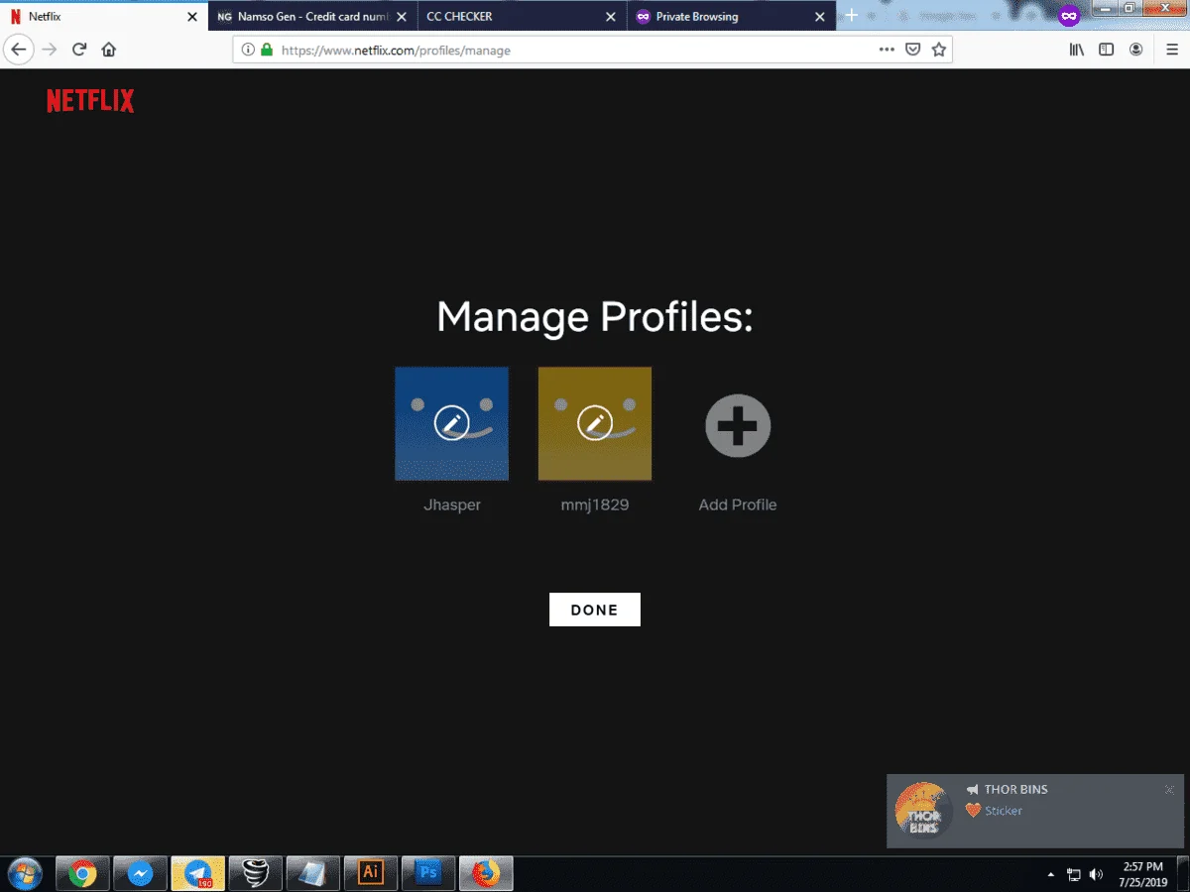Open Illustrator from the taskbar
This screenshot has width=1190, height=892.
(371, 874)
